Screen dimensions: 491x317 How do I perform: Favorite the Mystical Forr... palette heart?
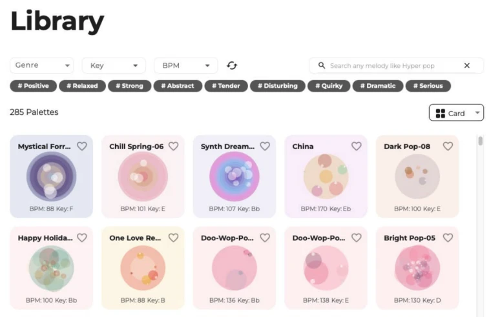pyautogui.click(x=82, y=147)
